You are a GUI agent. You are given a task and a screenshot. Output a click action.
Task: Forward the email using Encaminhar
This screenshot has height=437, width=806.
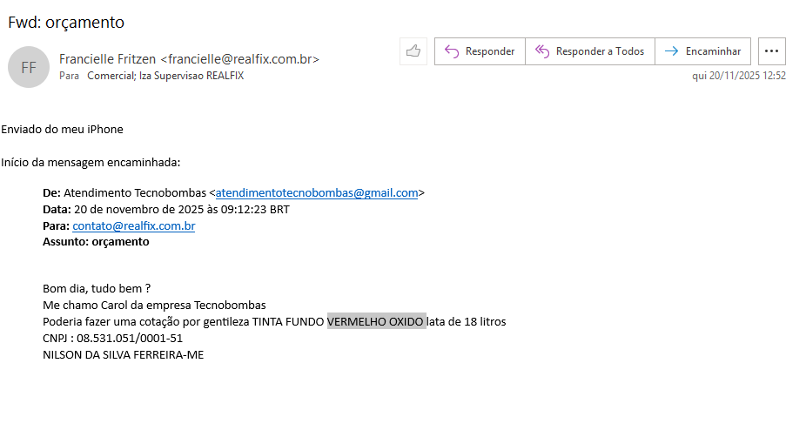coord(703,51)
